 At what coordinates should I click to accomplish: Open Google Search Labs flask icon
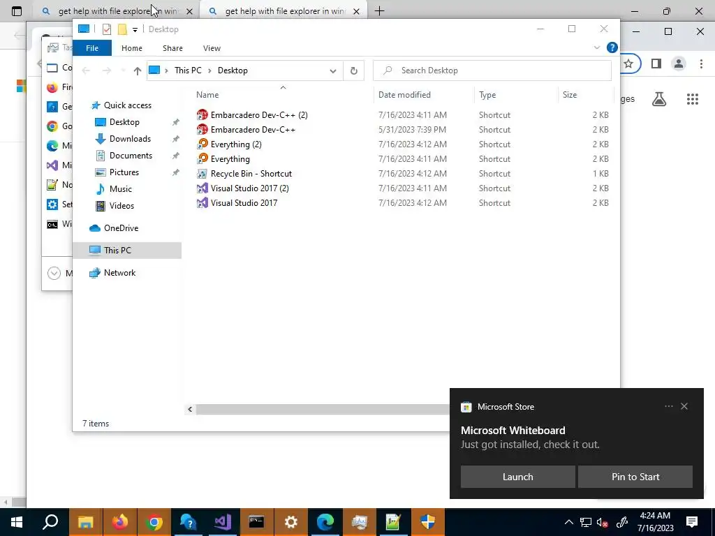point(659,99)
